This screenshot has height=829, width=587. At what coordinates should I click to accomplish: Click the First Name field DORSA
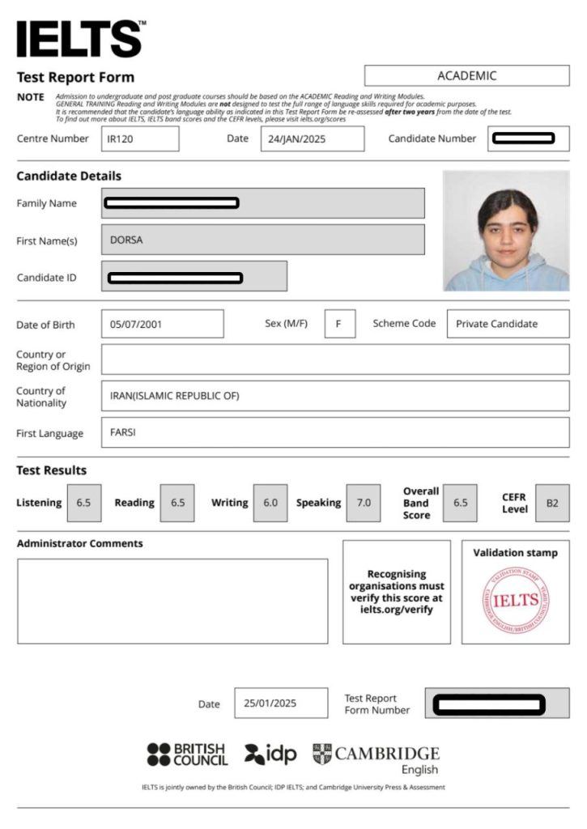click(x=263, y=240)
